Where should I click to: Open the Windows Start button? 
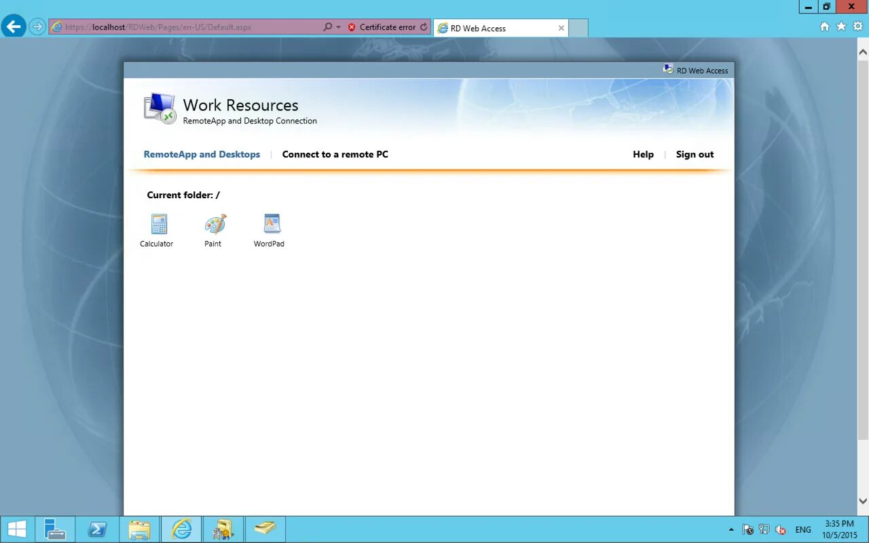[17, 529]
